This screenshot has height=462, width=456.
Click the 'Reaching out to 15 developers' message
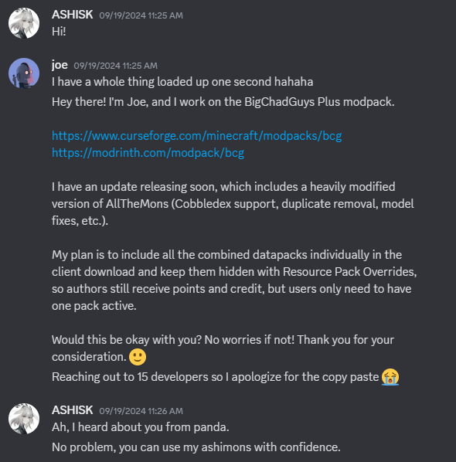point(226,377)
